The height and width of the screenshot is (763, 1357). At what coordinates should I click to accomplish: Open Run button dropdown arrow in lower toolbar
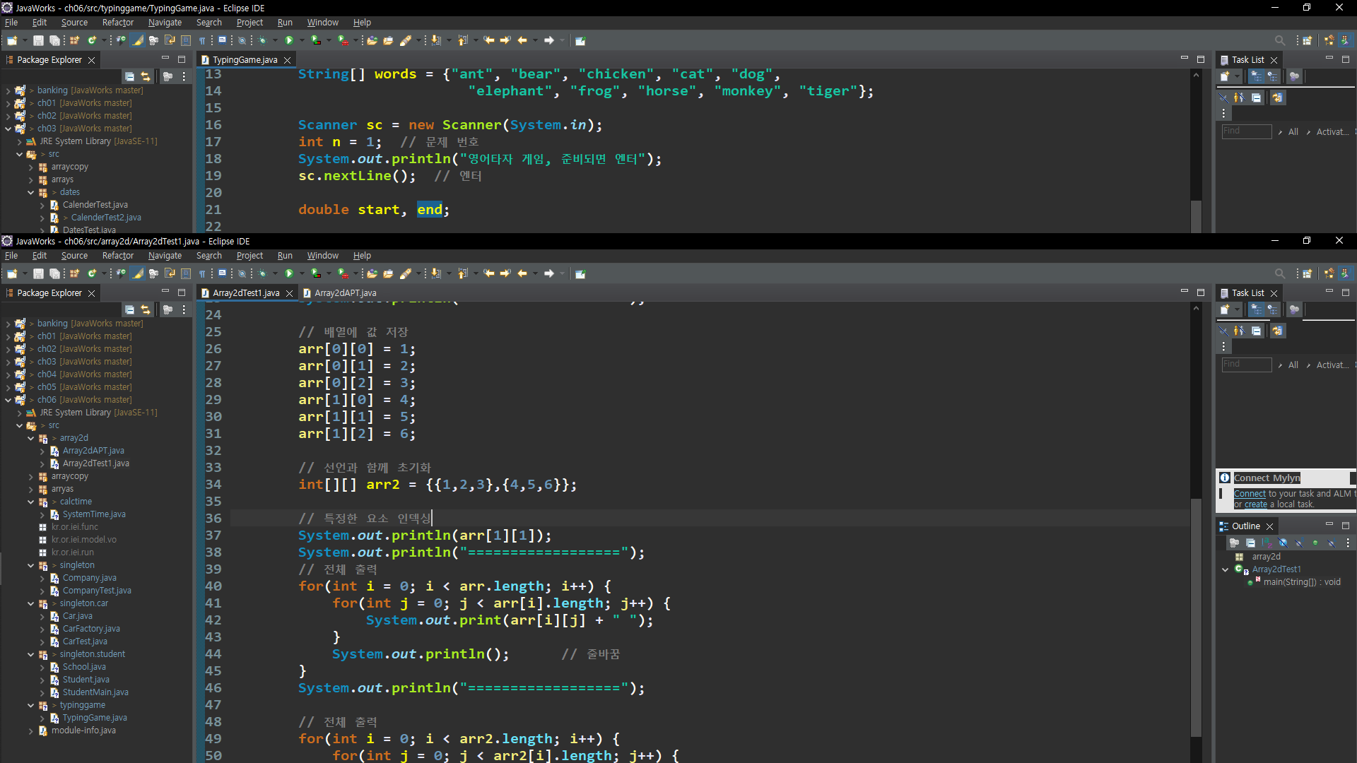click(x=302, y=274)
